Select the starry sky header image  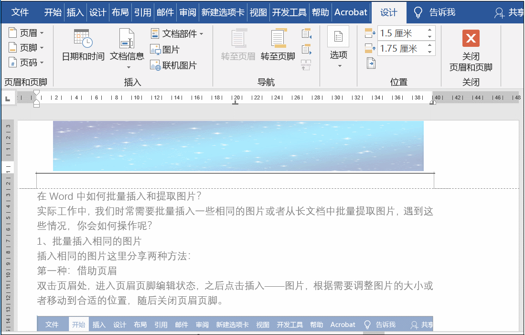(x=238, y=146)
